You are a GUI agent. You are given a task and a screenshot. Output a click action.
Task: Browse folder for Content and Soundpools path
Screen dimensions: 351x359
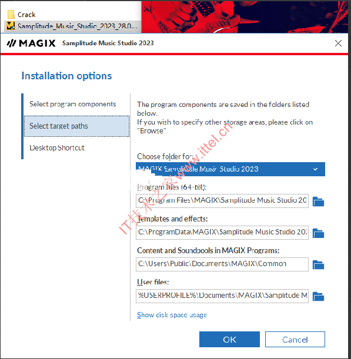click(318, 264)
